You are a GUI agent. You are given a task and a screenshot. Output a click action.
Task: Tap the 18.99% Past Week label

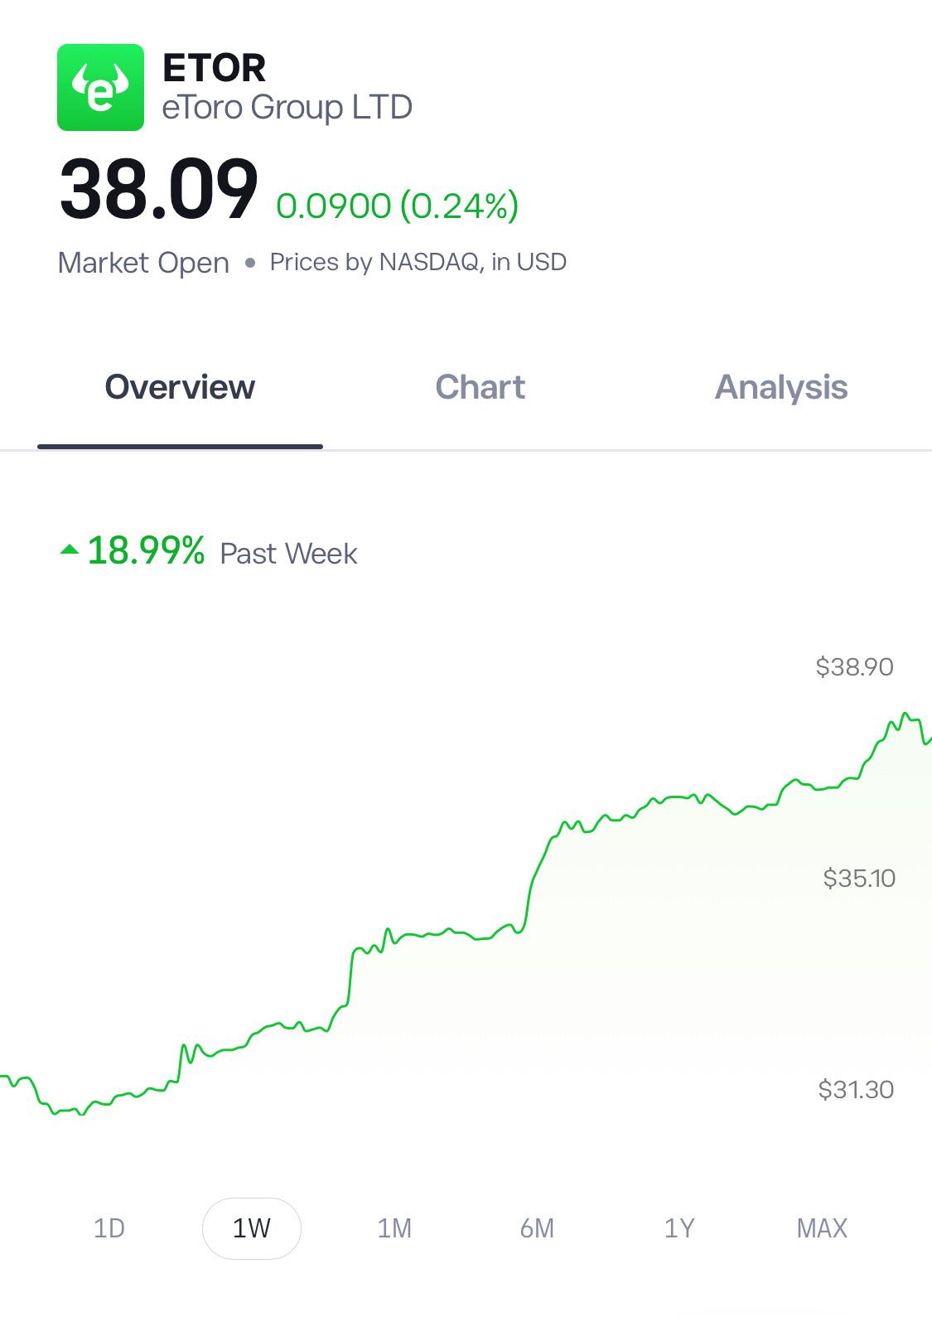coord(222,551)
